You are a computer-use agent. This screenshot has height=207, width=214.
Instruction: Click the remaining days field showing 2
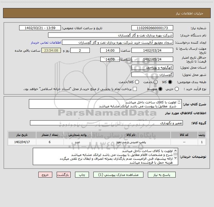point(80,50)
